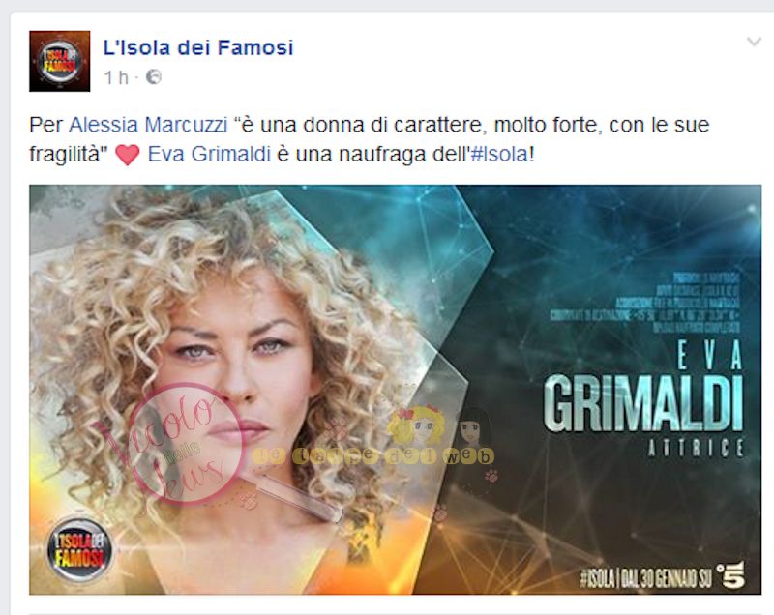Open the L'Isola dei Famosi profile picture
Image resolution: width=774 pixels, height=615 pixels.
(x=59, y=61)
